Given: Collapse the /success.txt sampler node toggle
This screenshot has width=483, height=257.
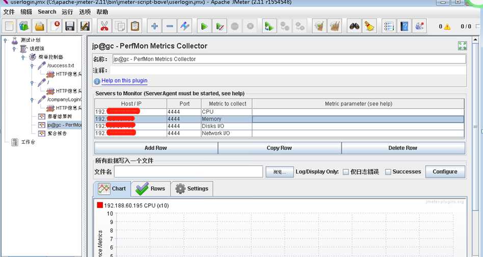Looking at the screenshot, I should pos(32,66).
